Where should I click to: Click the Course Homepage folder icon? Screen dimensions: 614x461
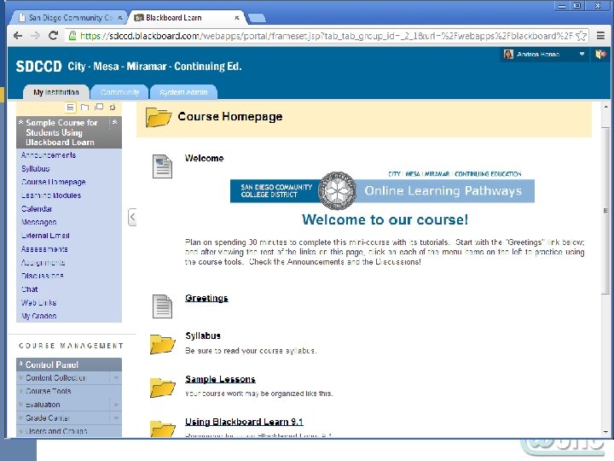(159, 117)
